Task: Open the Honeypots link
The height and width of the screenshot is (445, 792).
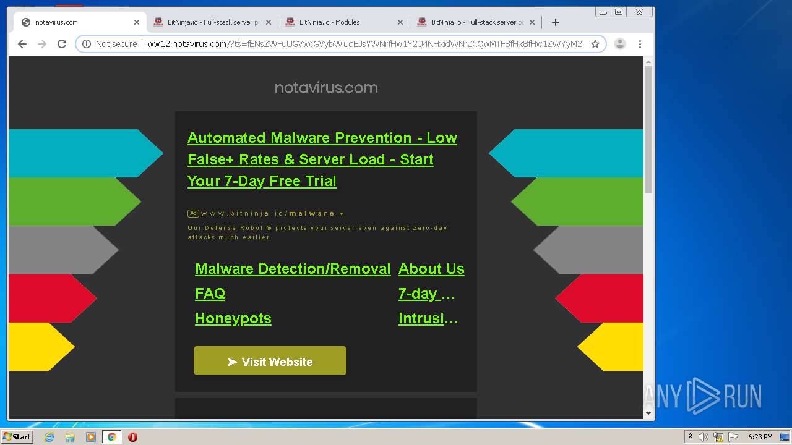Action: pyautogui.click(x=233, y=318)
